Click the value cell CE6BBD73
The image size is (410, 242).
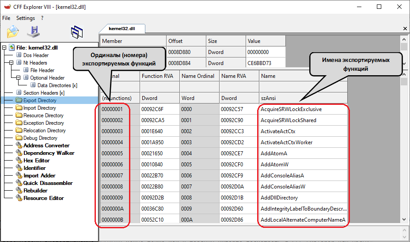tap(266, 63)
